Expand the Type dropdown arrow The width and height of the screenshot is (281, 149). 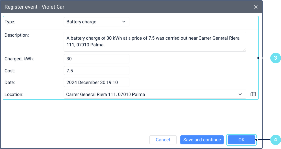coord(124,22)
